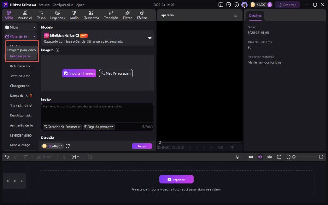Image resolution: width=328 pixels, height=205 pixels.
Task: Open the download center icon
Action: pyautogui.click(x=237, y=5)
